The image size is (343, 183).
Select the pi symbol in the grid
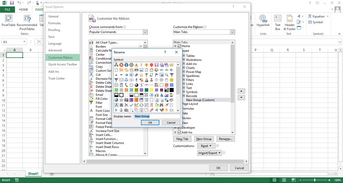click(x=151, y=105)
